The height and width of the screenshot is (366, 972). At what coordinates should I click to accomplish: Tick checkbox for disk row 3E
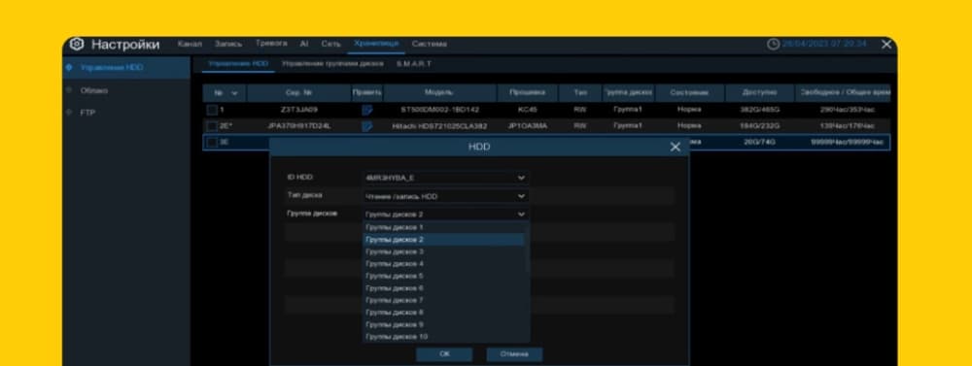(x=212, y=143)
